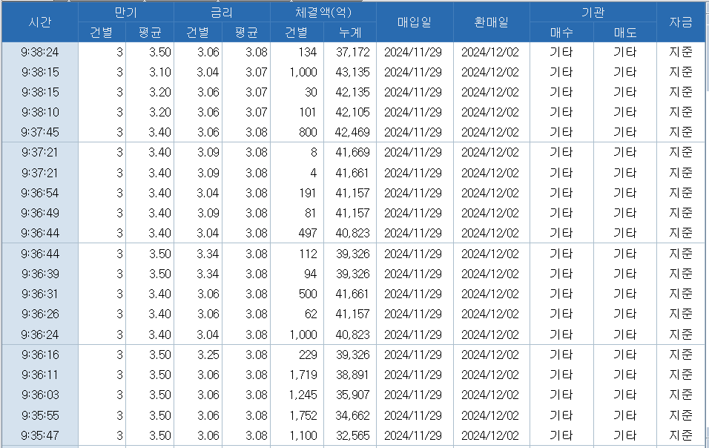Sort by the 매입일 column header
The height and width of the screenshot is (448, 709).
pos(414,22)
